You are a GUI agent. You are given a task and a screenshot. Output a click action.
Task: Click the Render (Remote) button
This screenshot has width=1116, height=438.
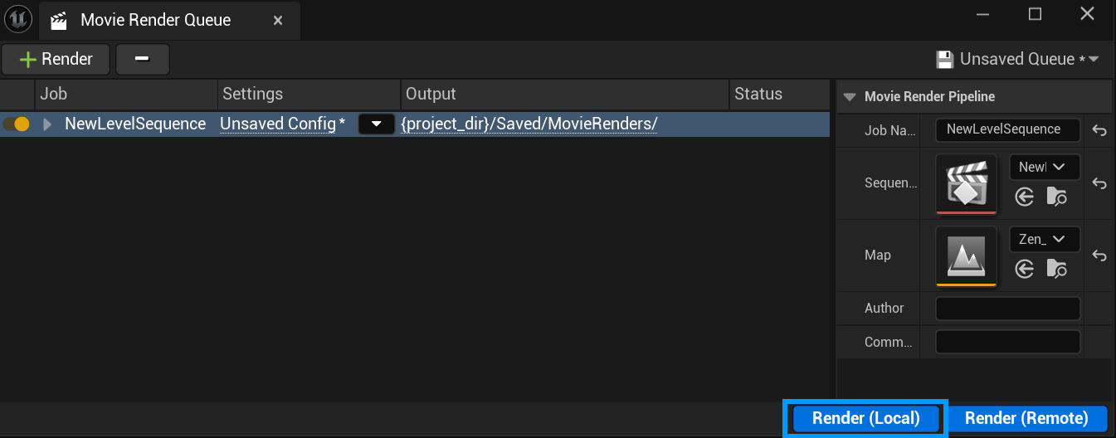click(x=1026, y=418)
